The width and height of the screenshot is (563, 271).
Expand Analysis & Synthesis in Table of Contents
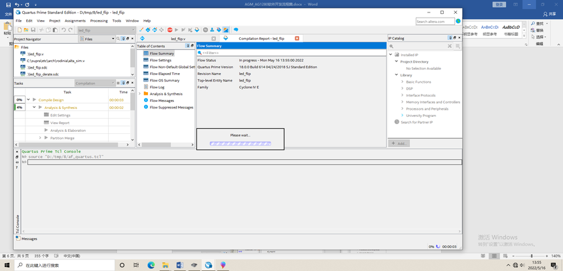(x=139, y=94)
